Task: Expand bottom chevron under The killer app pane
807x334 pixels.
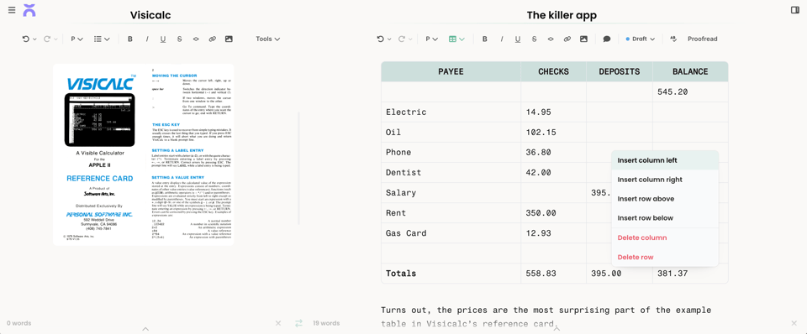Action: tap(556, 329)
